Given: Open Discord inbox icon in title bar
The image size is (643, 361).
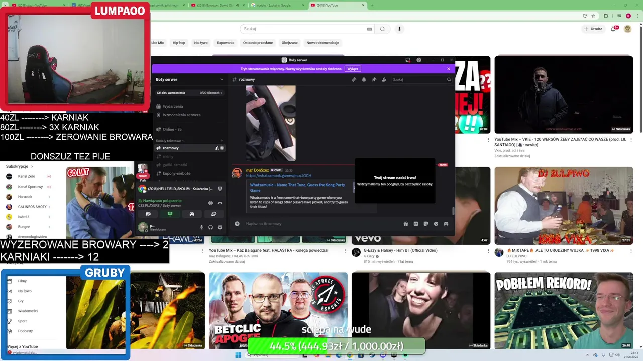Looking at the screenshot, I should [408, 60].
